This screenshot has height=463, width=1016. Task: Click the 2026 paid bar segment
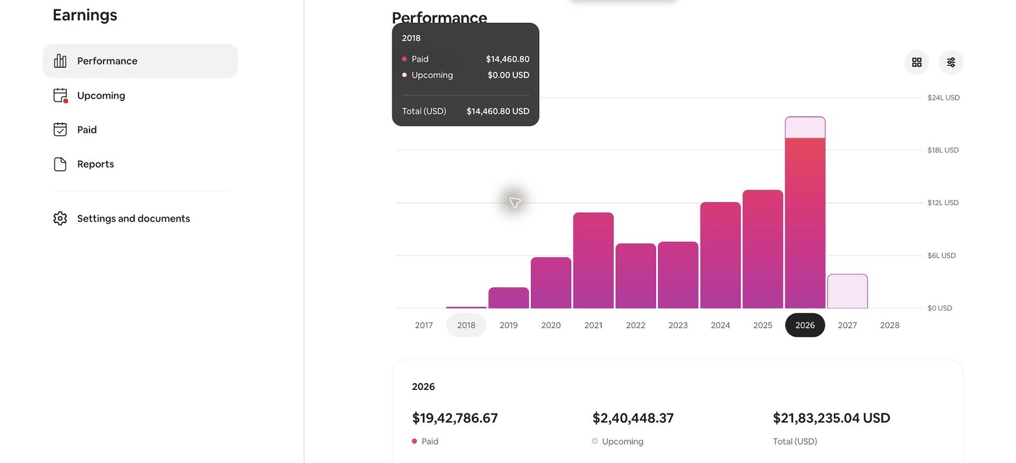(x=805, y=223)
